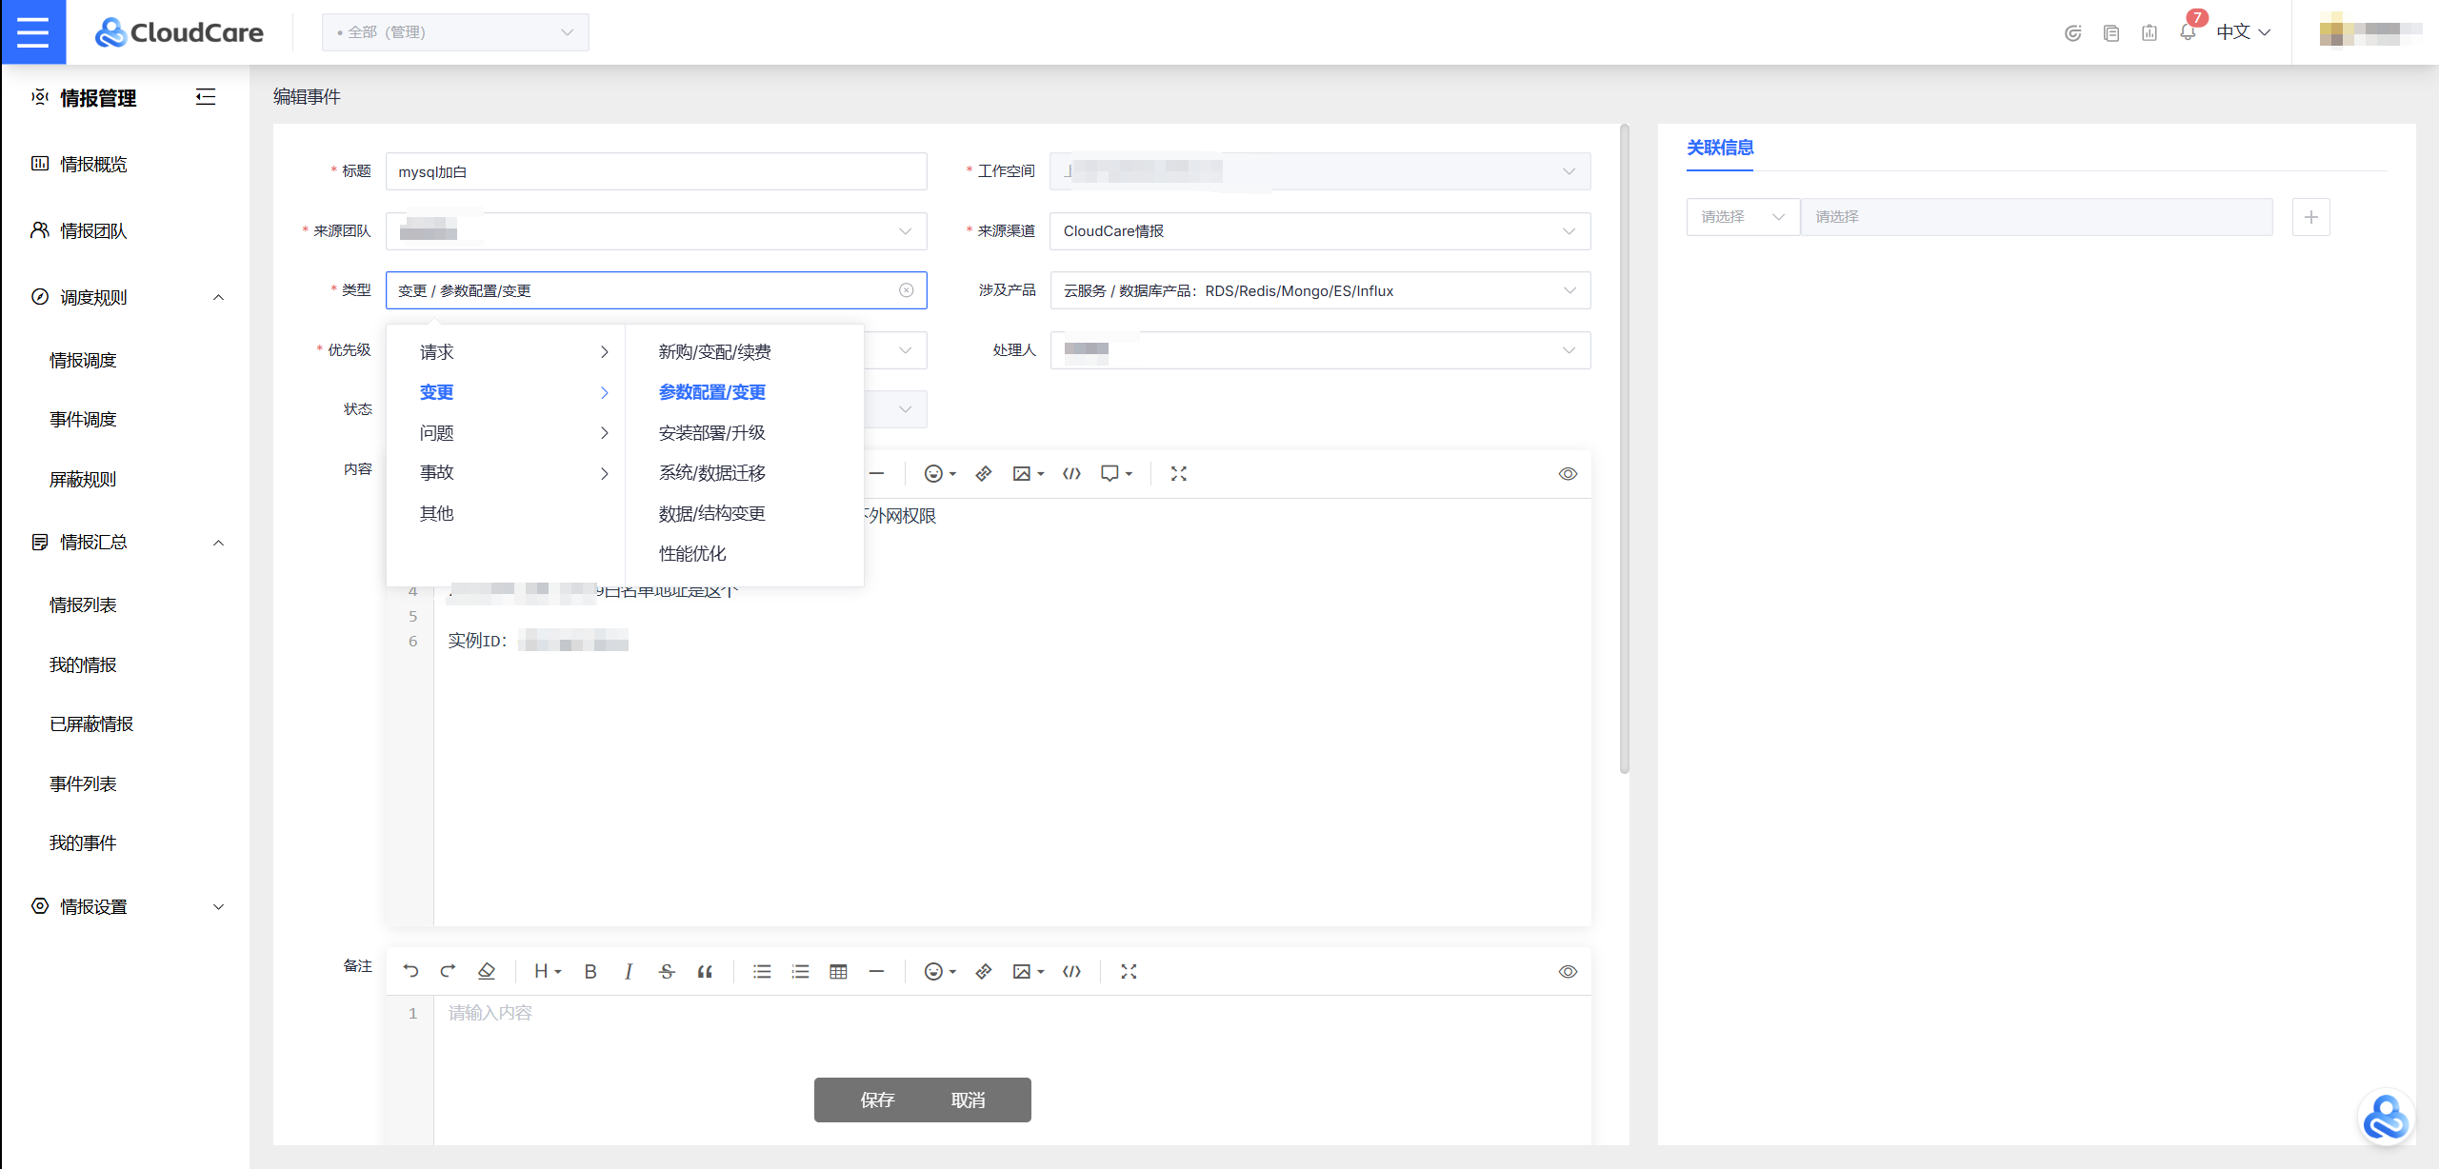
Task: Open the 涉及产品 dropdown
Action: click(1320, 290)
